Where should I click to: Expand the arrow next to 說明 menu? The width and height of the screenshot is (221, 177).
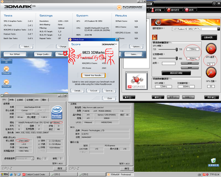(196, 10)
